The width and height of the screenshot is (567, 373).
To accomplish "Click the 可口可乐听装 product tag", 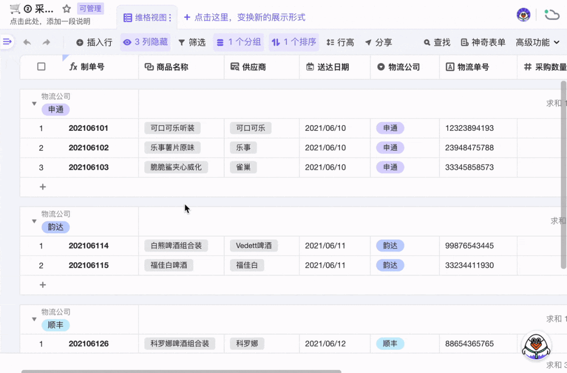I will (x=173, y=128).
